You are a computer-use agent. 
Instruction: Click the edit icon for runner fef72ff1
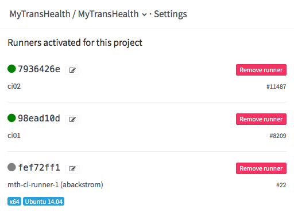pos(72,169)
